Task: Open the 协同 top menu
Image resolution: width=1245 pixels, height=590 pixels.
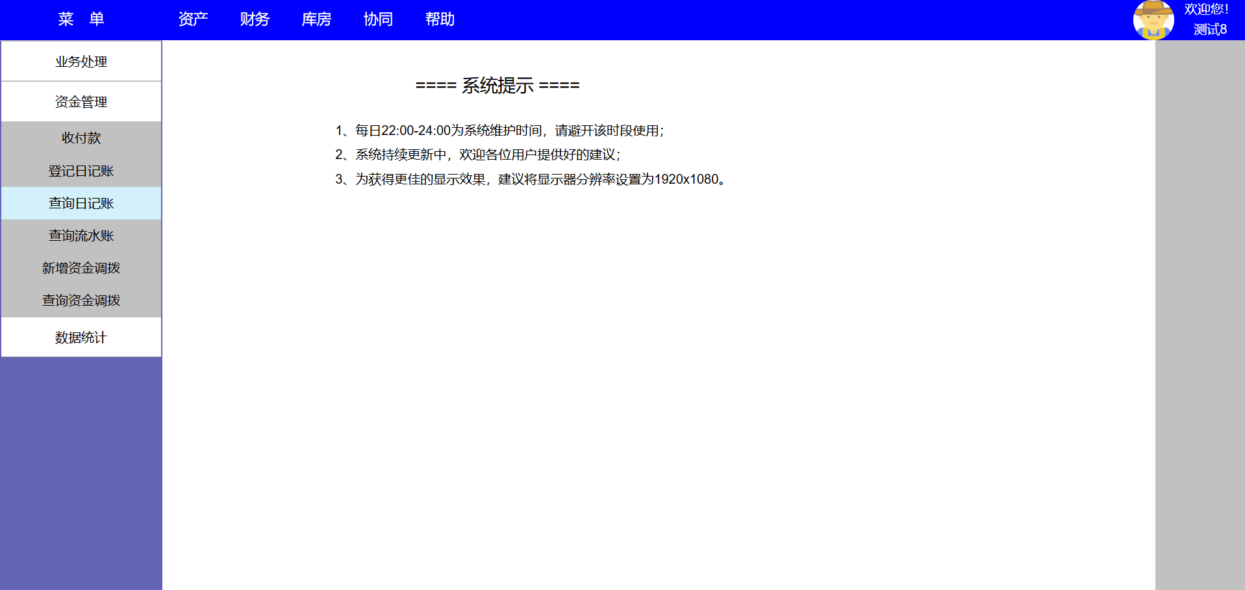Action: click(378, 19)
